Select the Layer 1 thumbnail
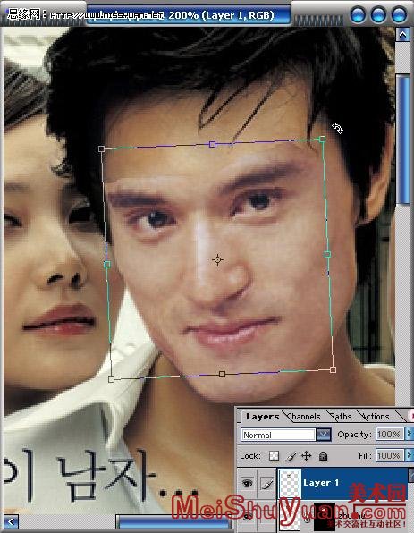 [x=290, y=484]
